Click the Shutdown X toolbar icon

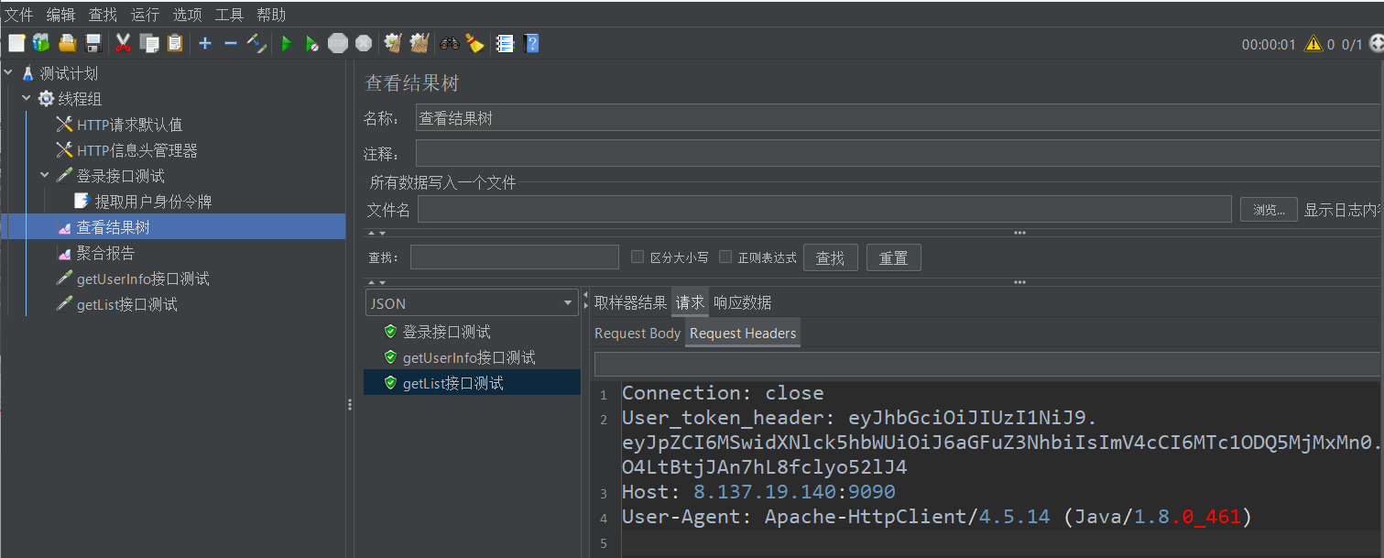point(364,43)
